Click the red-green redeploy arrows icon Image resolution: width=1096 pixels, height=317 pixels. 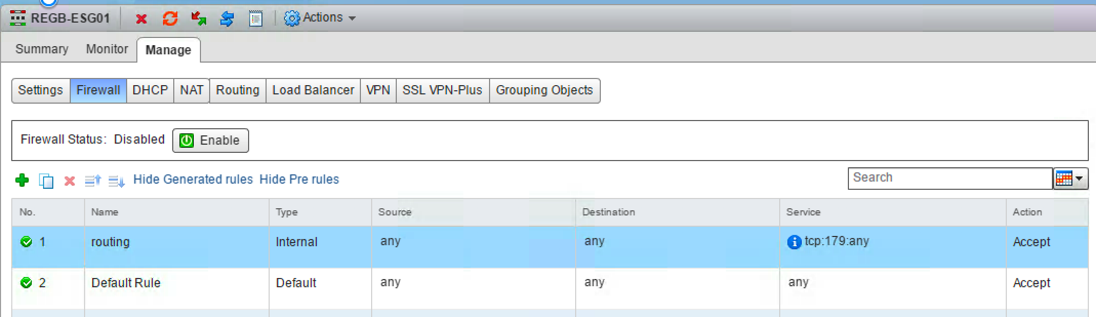click(x=198, y=19)
